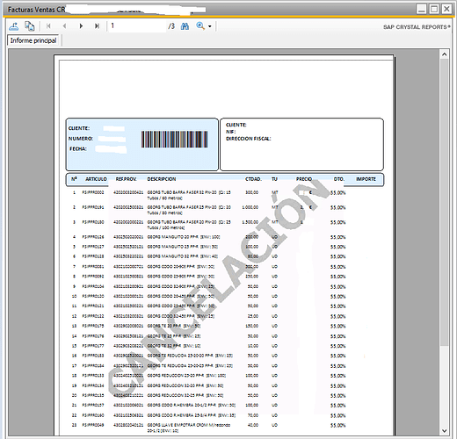Click the scrollbar up arrow
The image size is (457, 439).
click(444, 54)
